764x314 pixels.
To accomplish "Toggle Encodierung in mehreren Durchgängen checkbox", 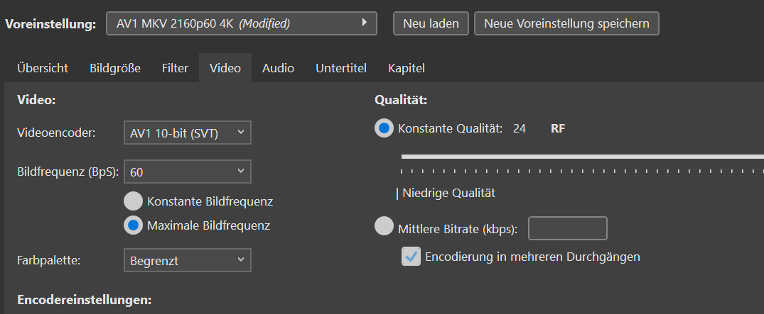I will 411,257.
